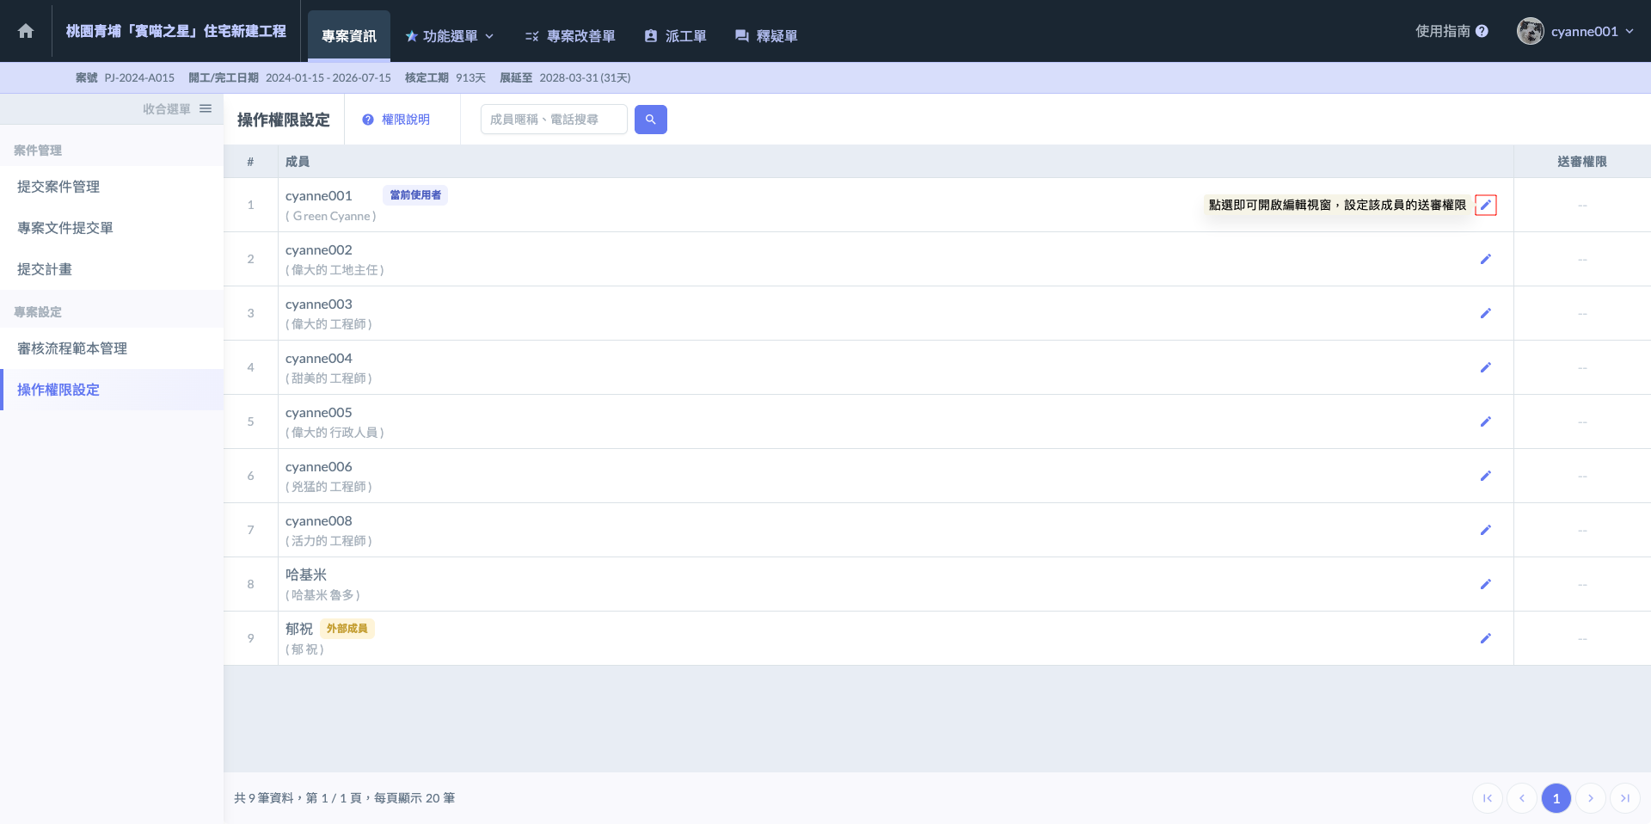Viewport: 1651px width, 824px height.
Task: Select 操作權限設定 in sidebar
Action: click(112, 390)
